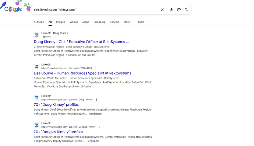
Task: Click "Greater Pittsburgh Region · Chief Executive Officer" line
Action: point(72,47)
